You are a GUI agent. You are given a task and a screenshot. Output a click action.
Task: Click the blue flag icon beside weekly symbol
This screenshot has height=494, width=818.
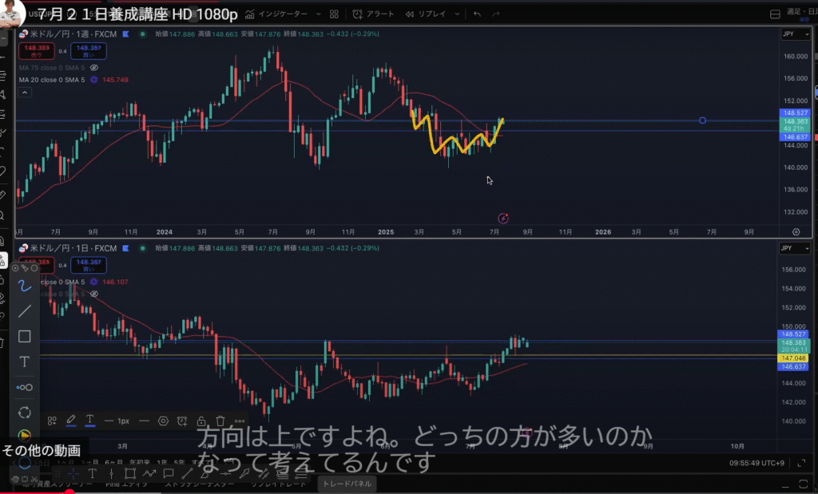pos(125,34)
